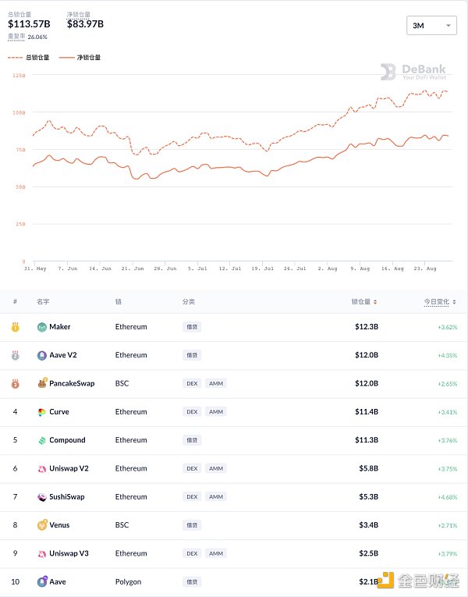Click the PancakeSwap logo icon
The width and height of the screenshot is (468, 597).
coord(42,383)
